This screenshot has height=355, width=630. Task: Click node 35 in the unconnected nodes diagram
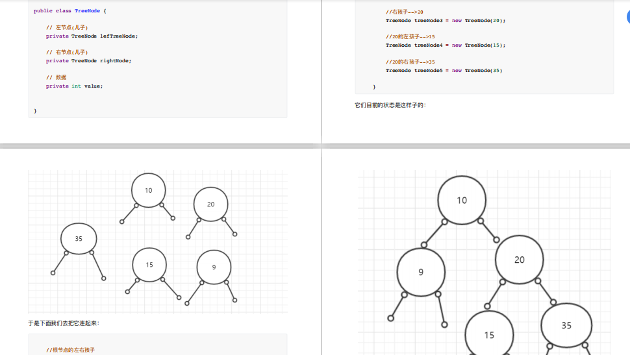point(79,239)
